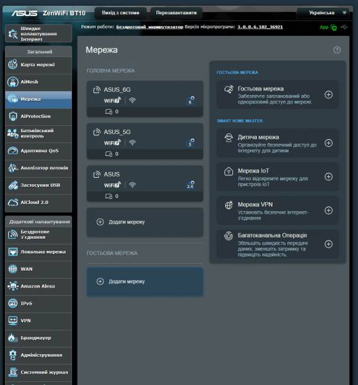
Task: Click the Мережа VPN card title
Action: 255,204
